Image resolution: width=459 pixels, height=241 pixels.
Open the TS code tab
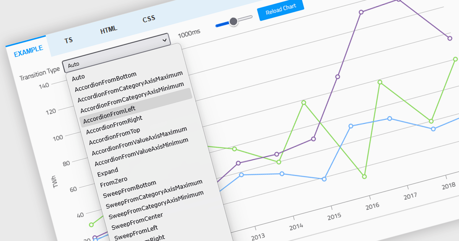tap(69, 40)
